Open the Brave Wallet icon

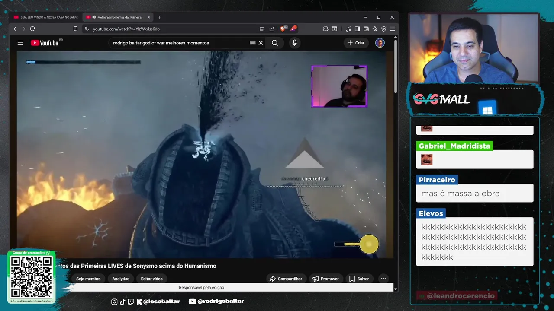point(366,29)
